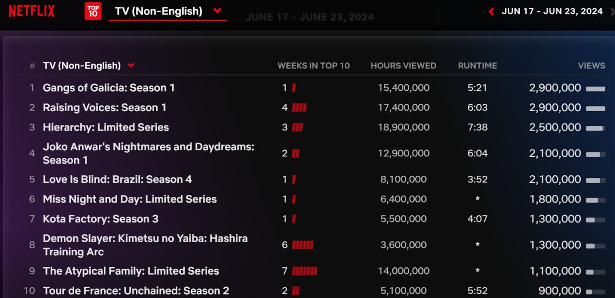Open the Jun 17 - Jun 23, 2024 date selector

[x=552, y=11]
